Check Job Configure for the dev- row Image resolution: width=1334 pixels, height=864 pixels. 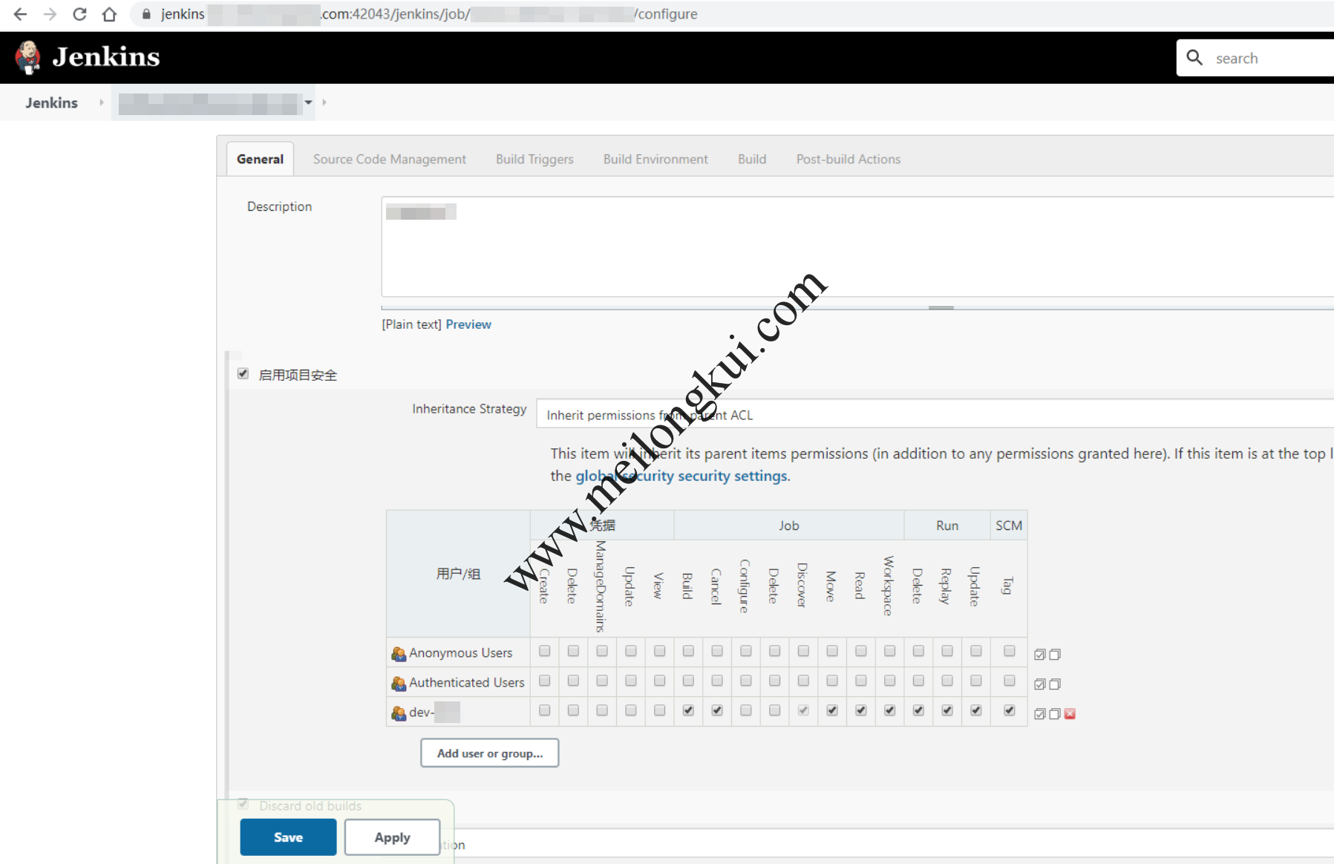pos(746,710)
